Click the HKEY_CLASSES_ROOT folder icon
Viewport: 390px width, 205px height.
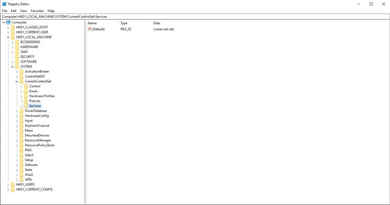tap(13, 27)
